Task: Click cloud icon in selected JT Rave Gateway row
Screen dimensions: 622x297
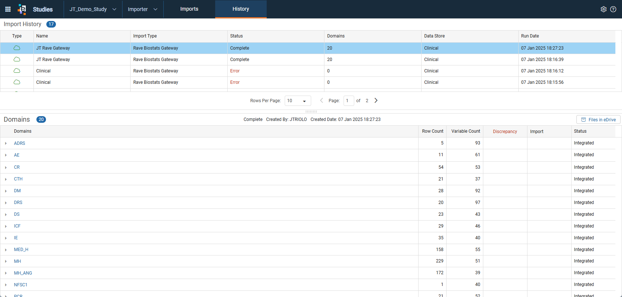Action: coord(17,48)
